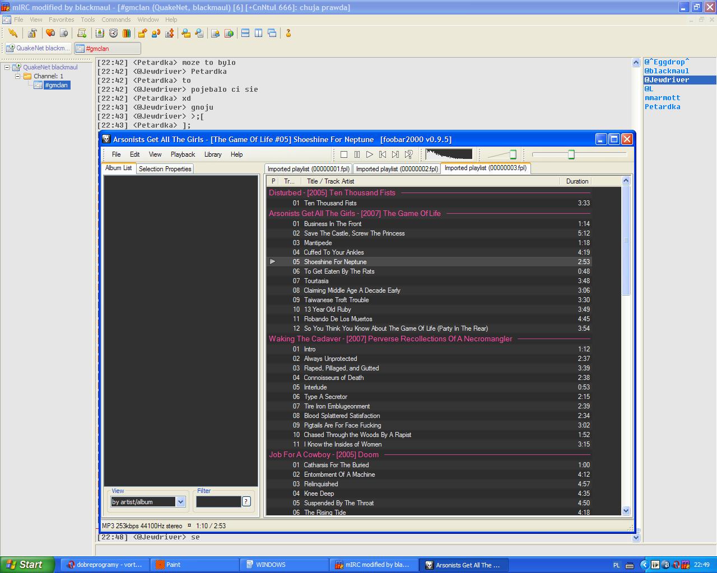Viewport: 717px width, 573px height.
Task: Click the mIRC colored books icon
Action: click(127, 33)
